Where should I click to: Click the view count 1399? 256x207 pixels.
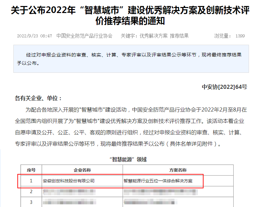tap(240, 36)
